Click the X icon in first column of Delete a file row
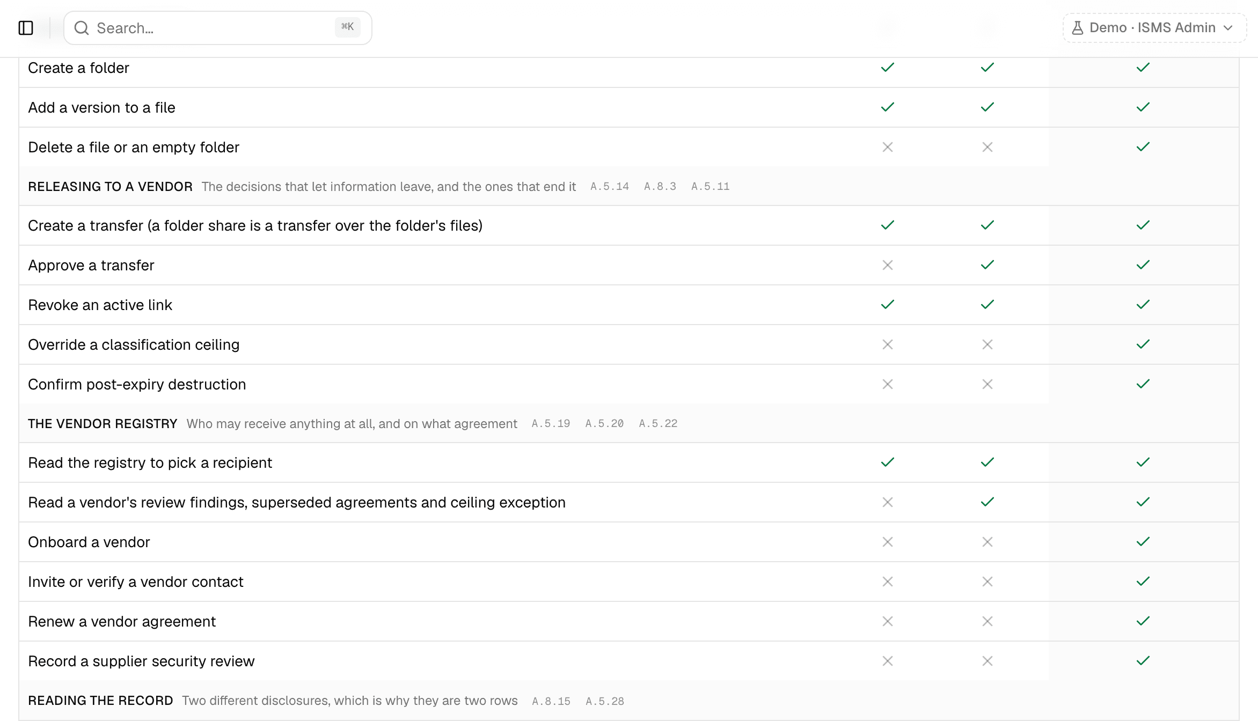The image size is (1258, 721). pos(888,147)
